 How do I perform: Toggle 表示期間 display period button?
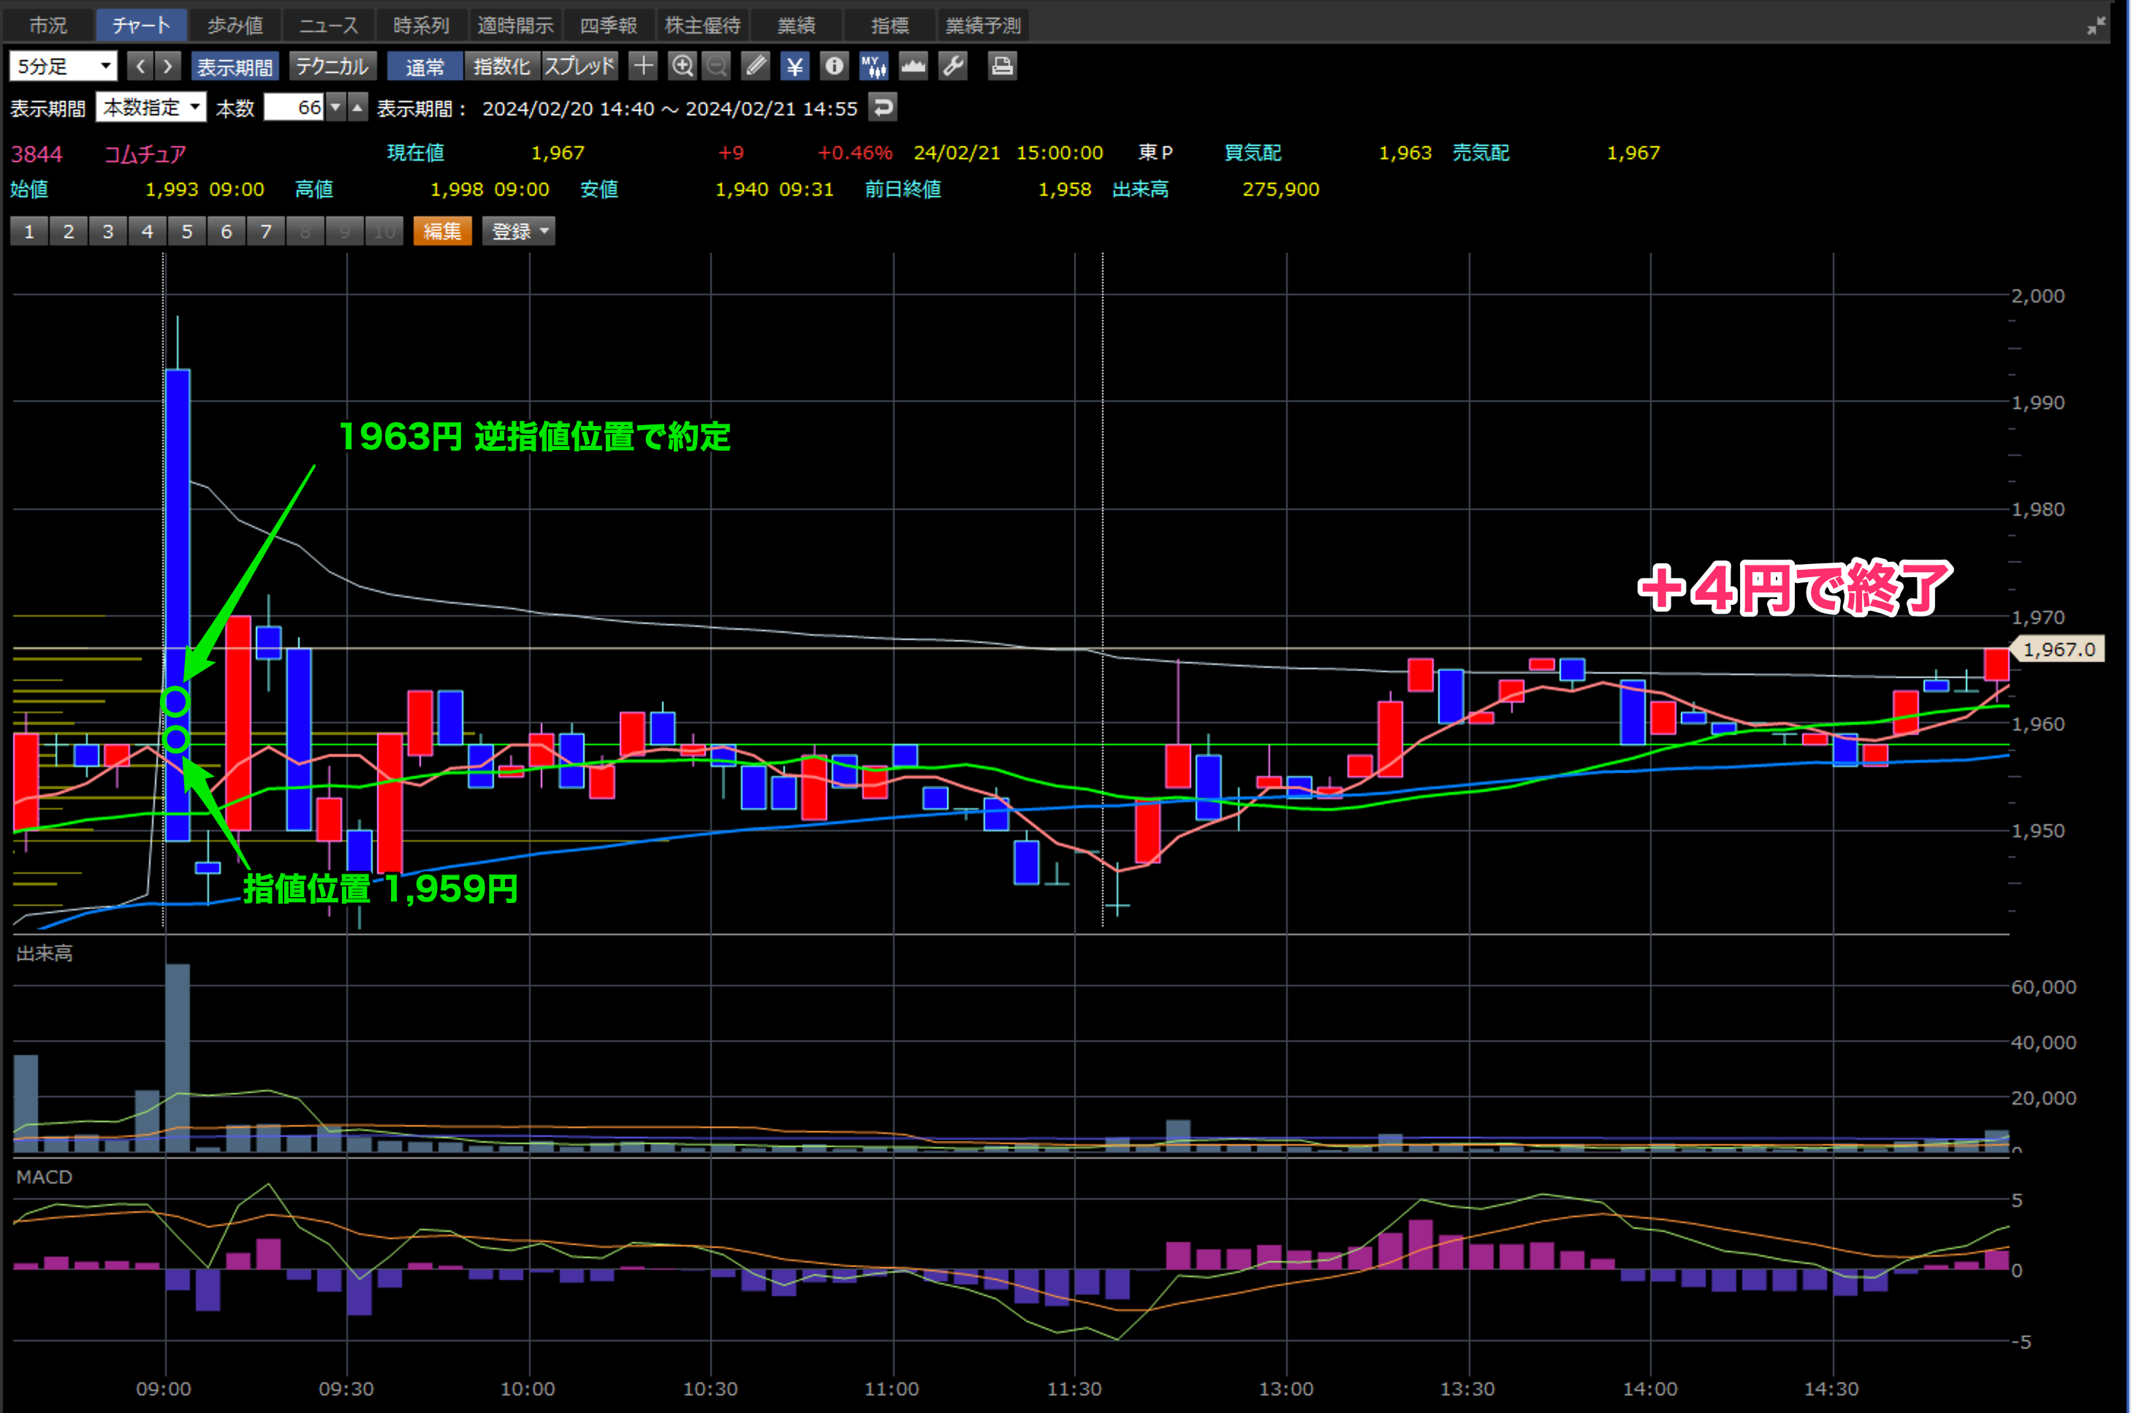235,66
